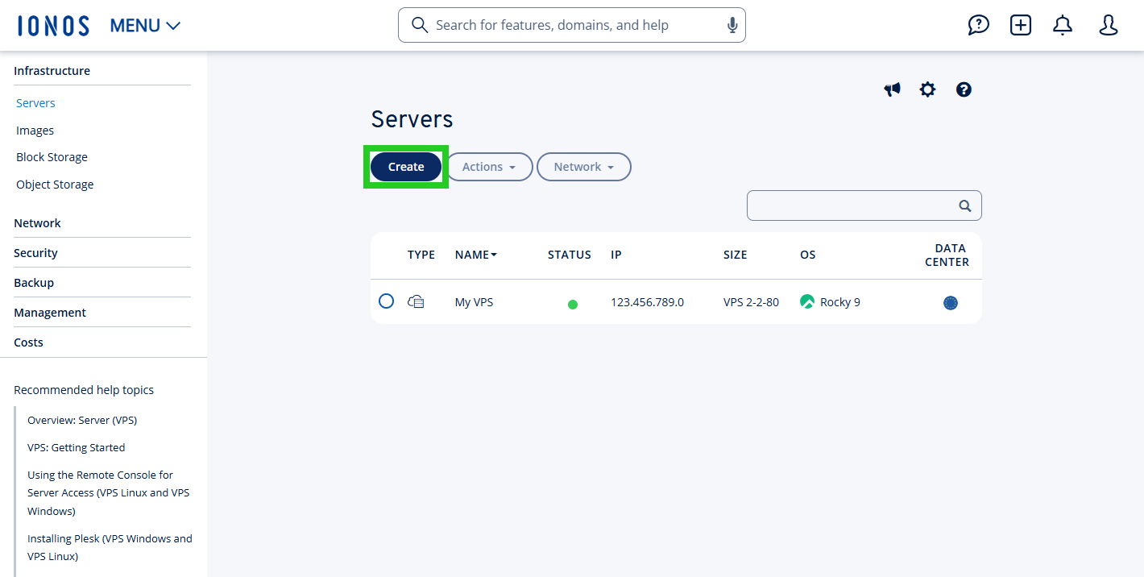Open the help chat bubble icon
The height and width of the screenshot is (577, 1144).
point(978,25)
